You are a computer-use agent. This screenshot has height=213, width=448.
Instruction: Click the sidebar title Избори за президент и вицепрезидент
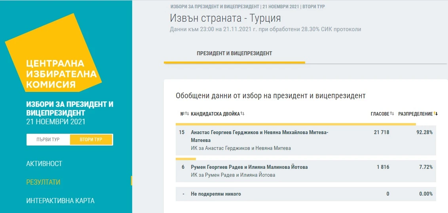(70, 108)
